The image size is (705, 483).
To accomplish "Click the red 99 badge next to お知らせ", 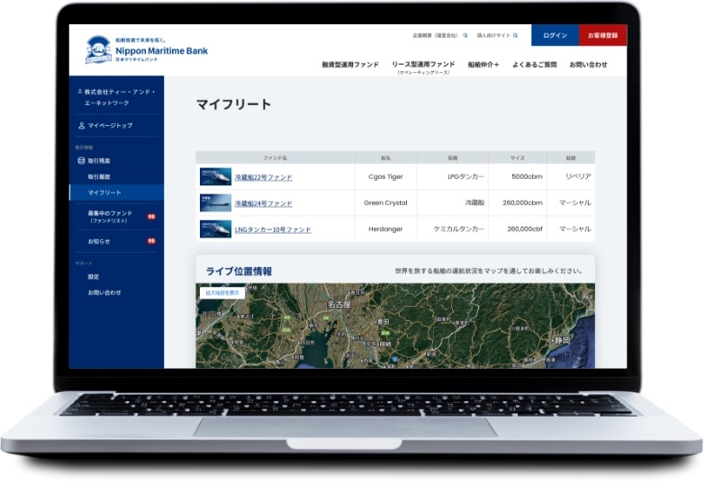I will (151, 241).
